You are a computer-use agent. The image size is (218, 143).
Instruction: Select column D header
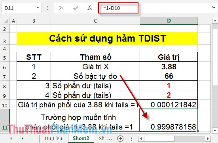pos(169,21)
